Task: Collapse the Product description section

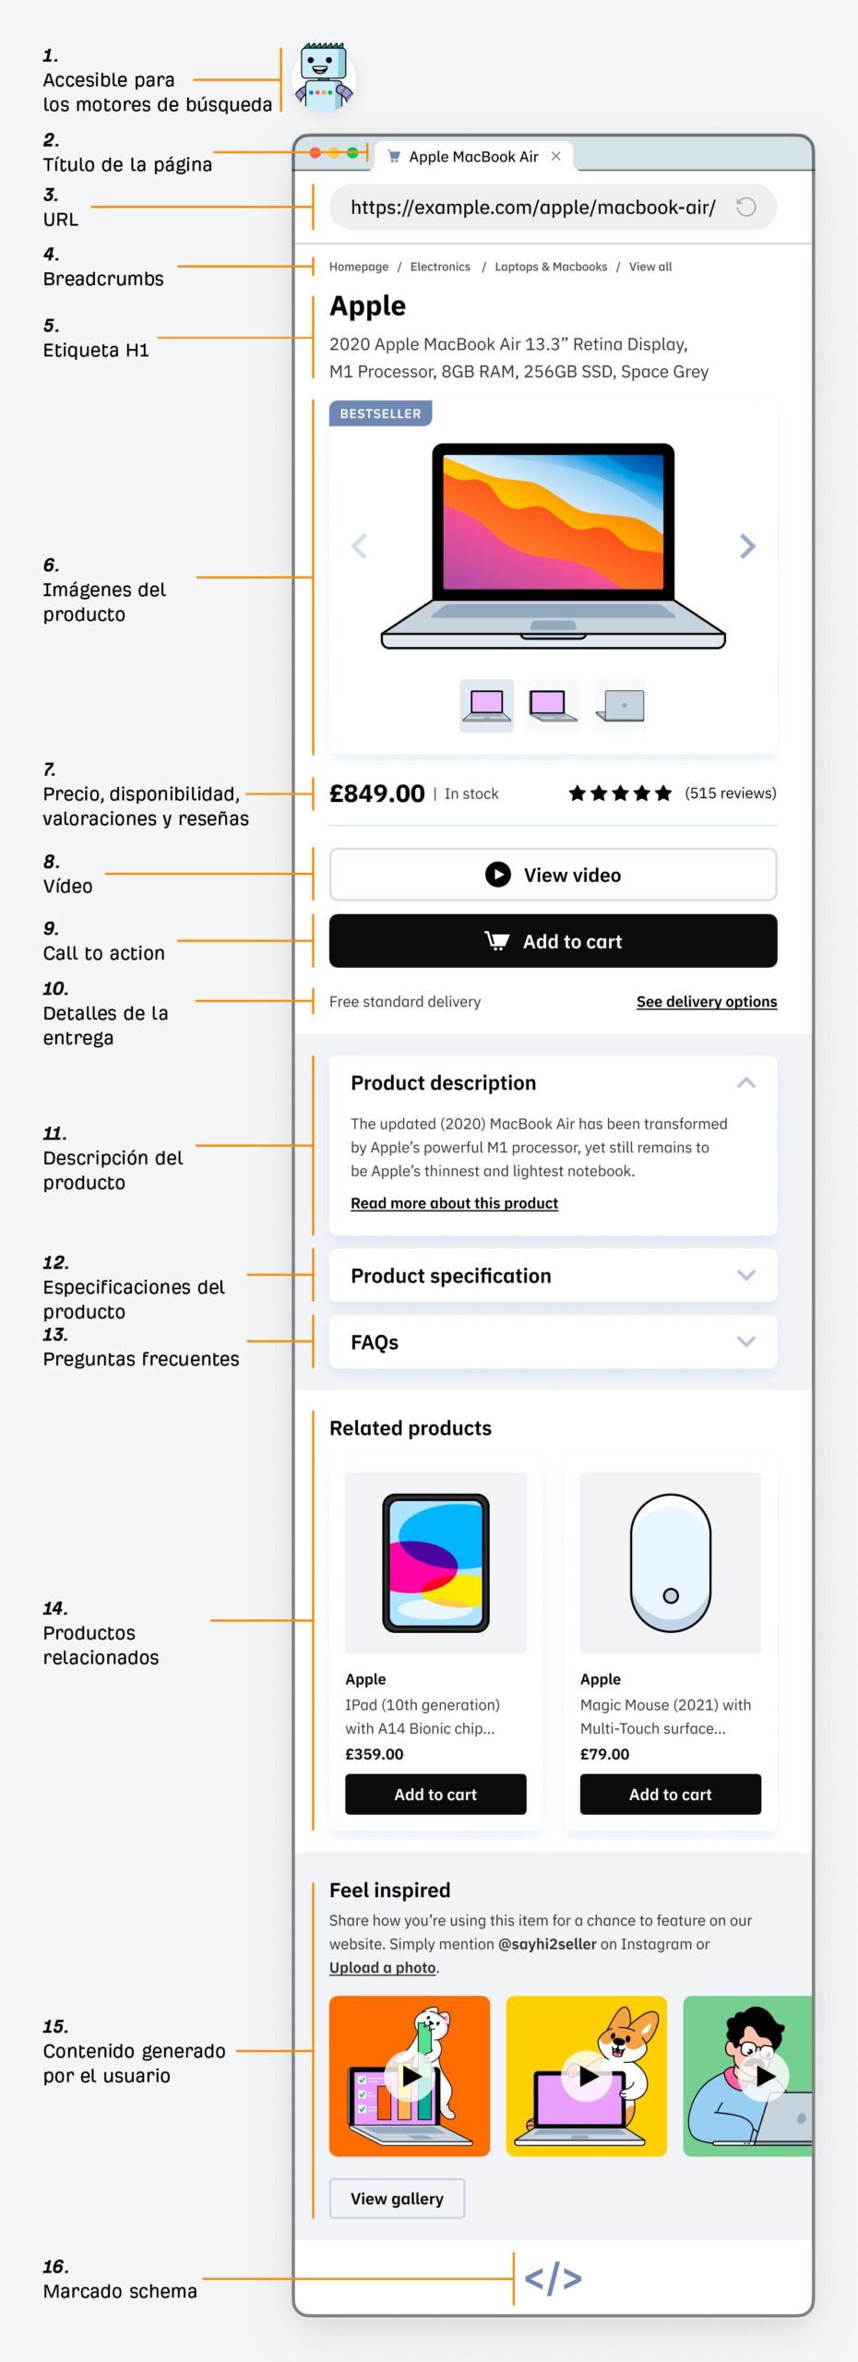Action: pyautogui.click(x=746, y=1083)
